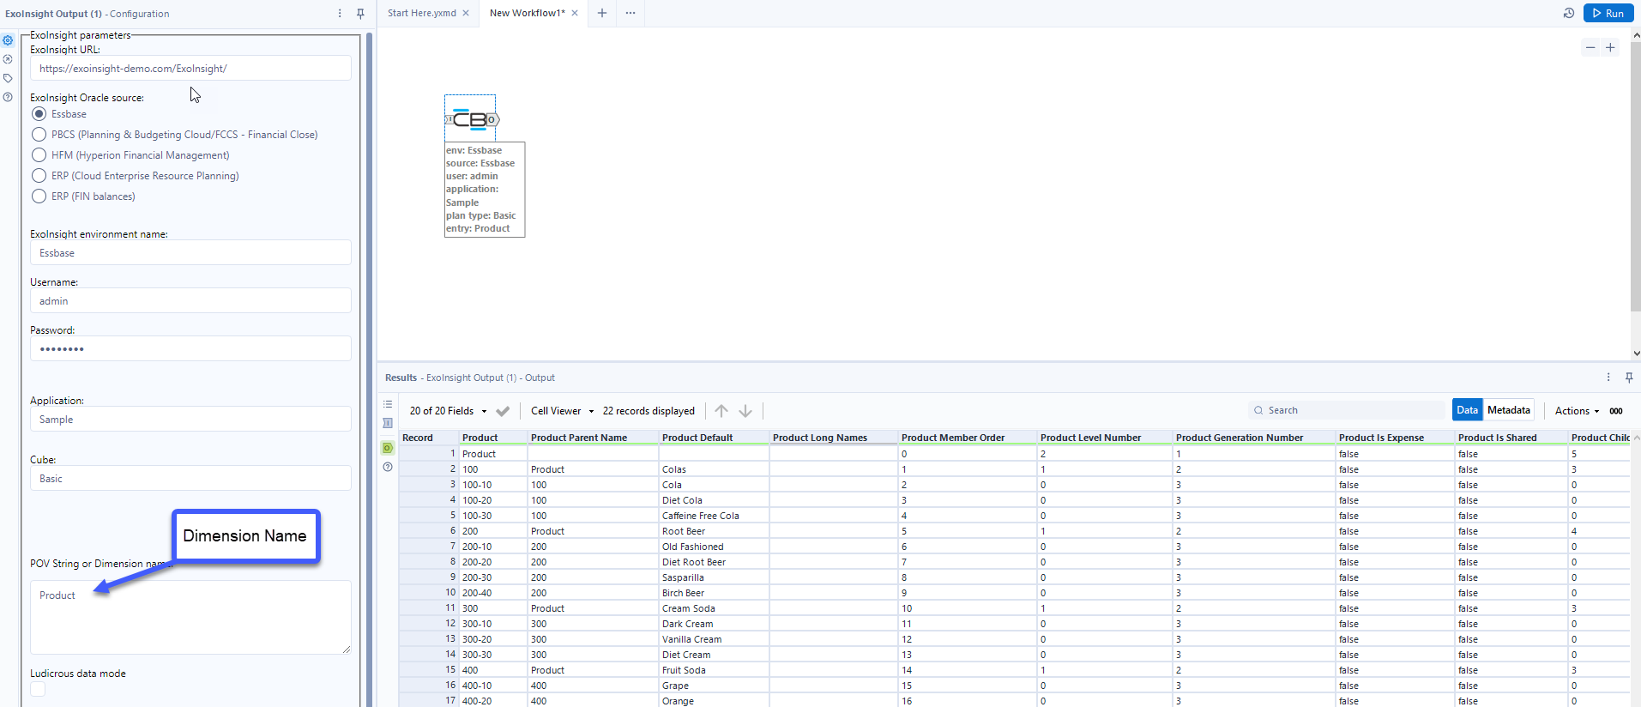This screenshot has height=707, width=1641.
Task: Switch to the New Workflow1 tab
Action: click(527, 13)
